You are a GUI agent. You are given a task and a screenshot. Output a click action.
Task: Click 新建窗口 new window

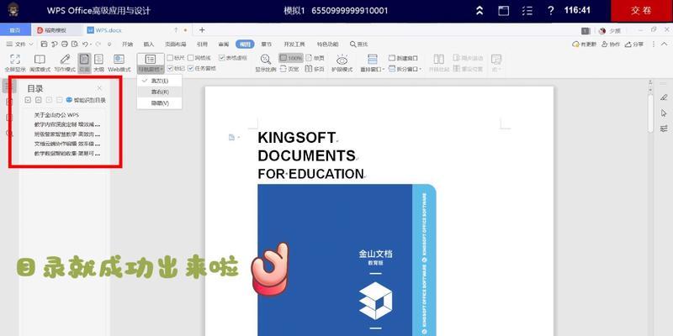[x=403, y=58]
